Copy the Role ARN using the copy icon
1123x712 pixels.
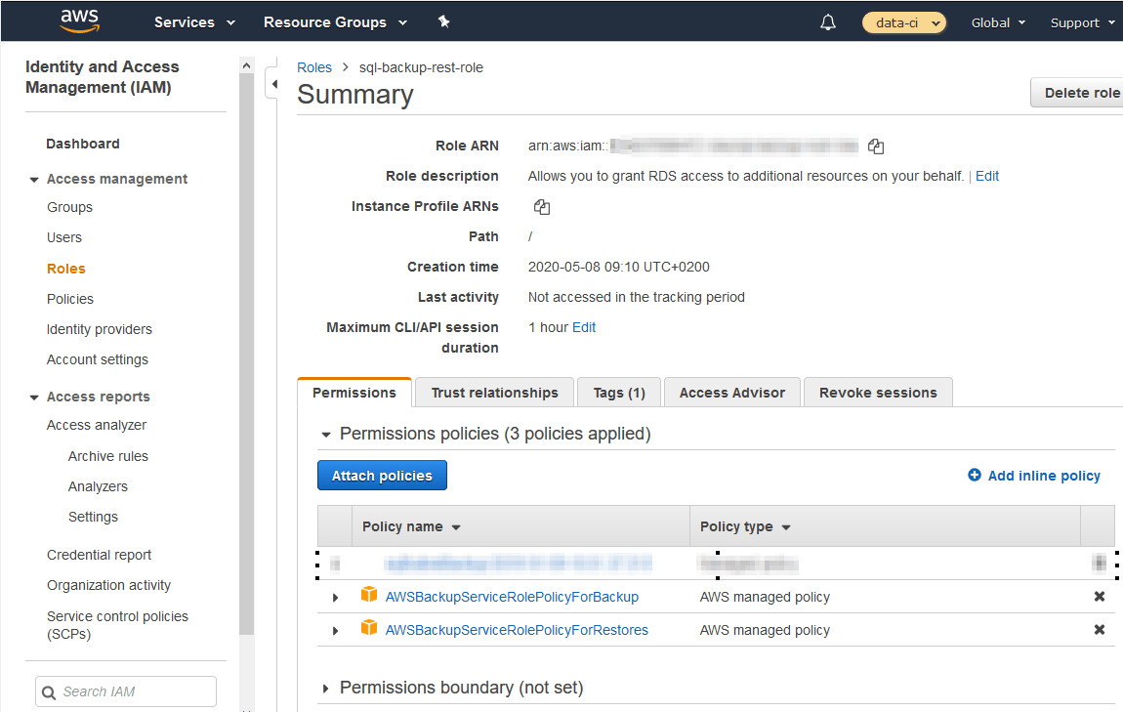[x=875, y=146]
